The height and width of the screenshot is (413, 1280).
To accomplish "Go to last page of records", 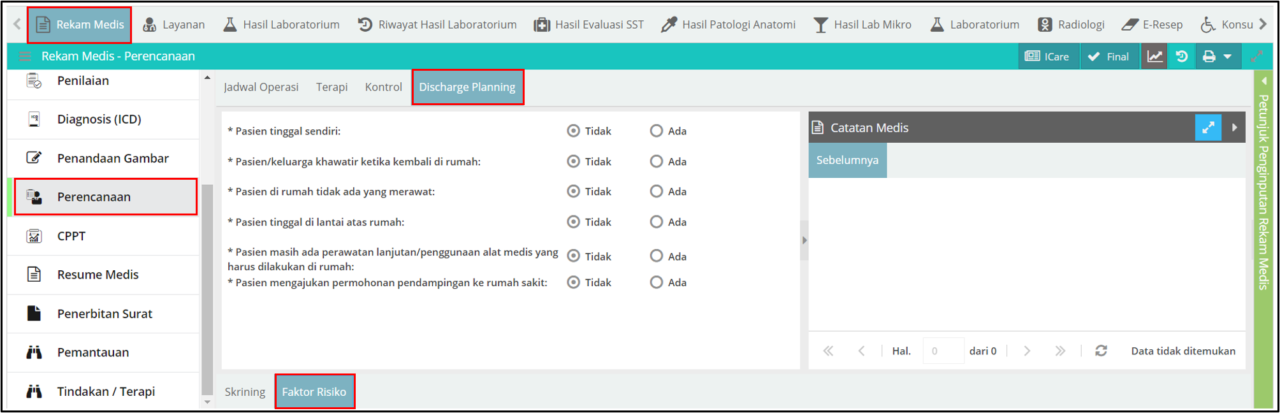I will click(1059, 351).
